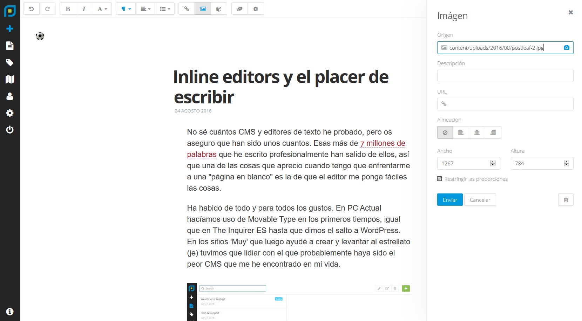Click the Descripción input field
The height and width of the screenshot is (321, 582).
pos(505,76)
